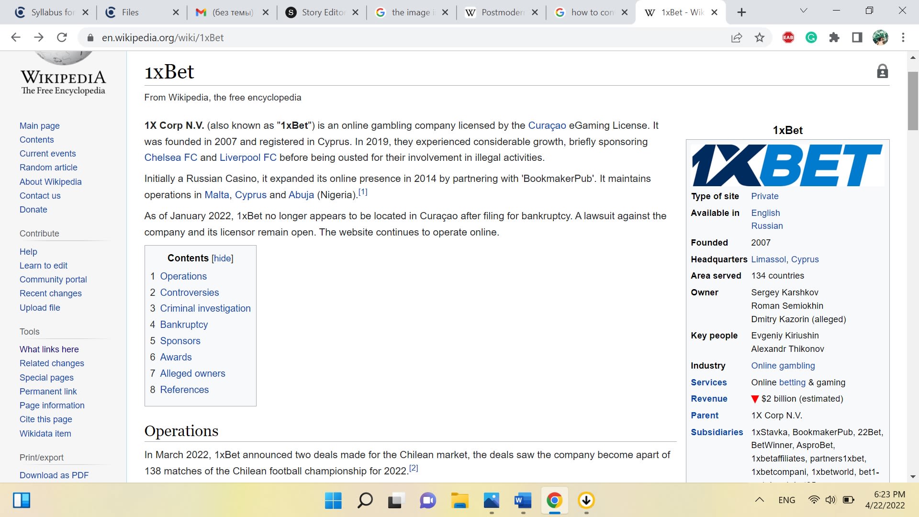The height and width of the screenshot is (517, 919).
Task: Click the 1xBet logo image
Action: (x=787, y=165)
